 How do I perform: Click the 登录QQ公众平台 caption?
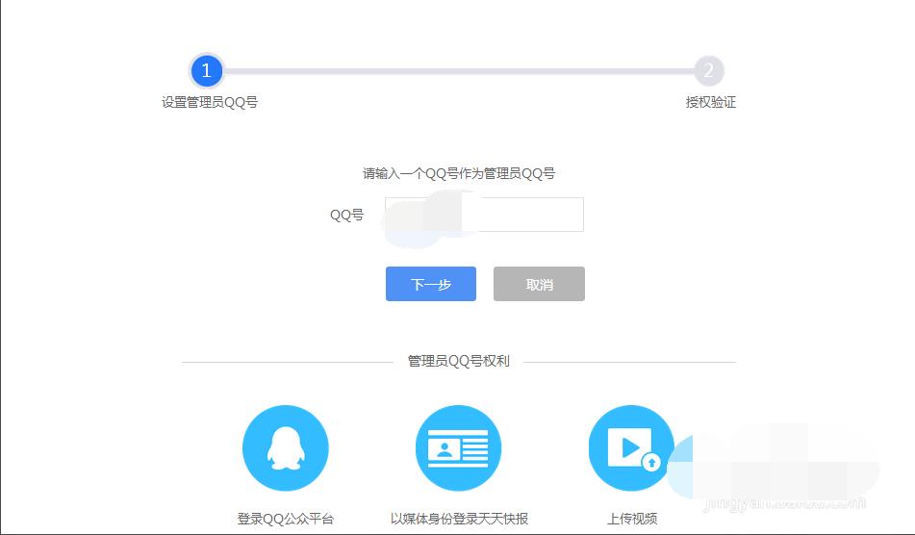pos(286,518)
